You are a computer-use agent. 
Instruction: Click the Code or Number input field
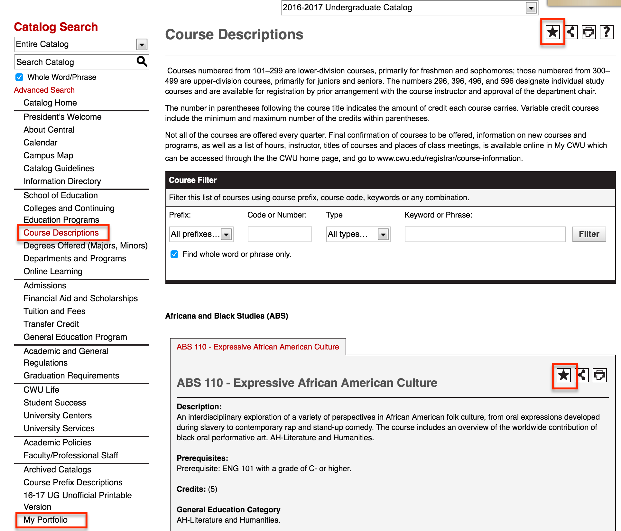point(280,234)
